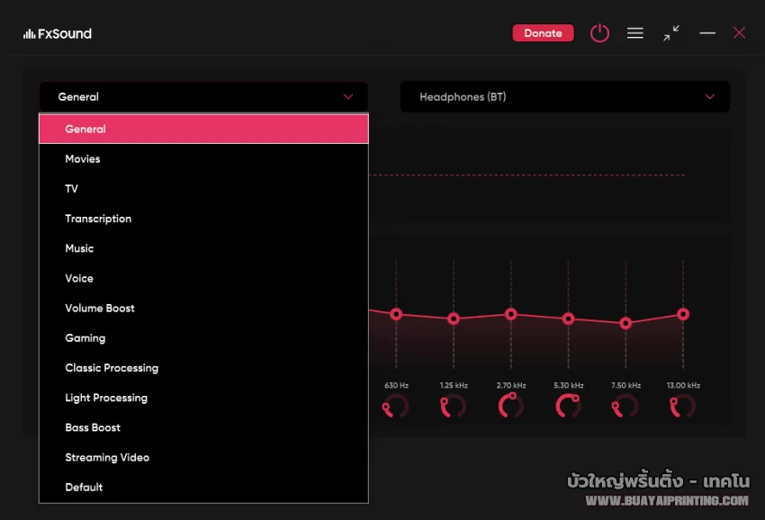Select the Streaming Video preset
Viewport: 765px width, 520px height.
coord(107,457)
